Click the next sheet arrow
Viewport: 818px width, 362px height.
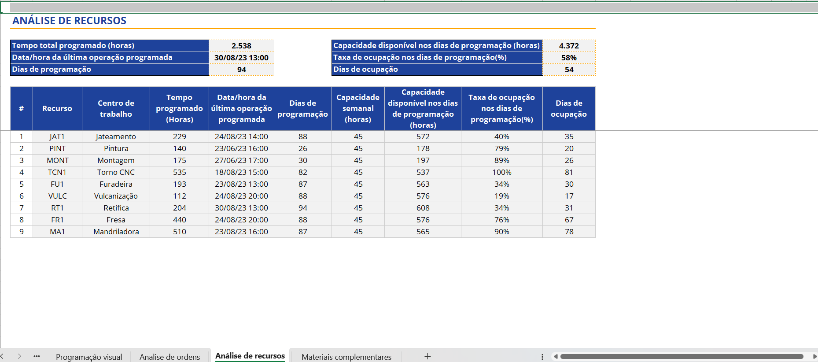[x=19, y=356]
